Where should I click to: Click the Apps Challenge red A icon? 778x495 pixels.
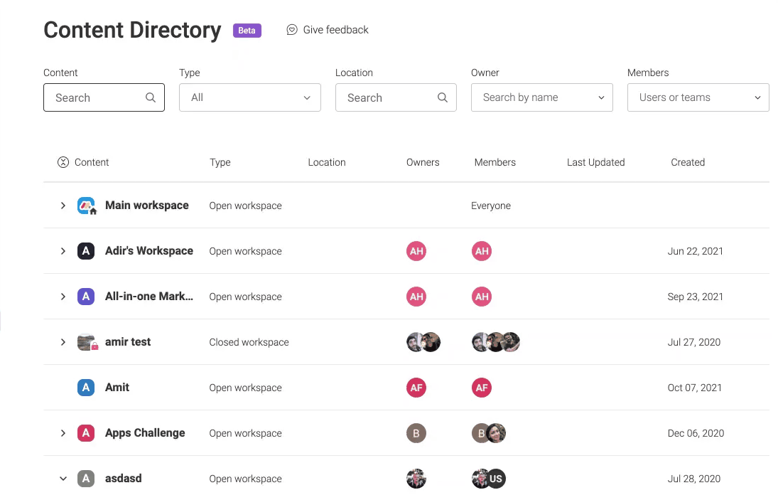(86, 433)
